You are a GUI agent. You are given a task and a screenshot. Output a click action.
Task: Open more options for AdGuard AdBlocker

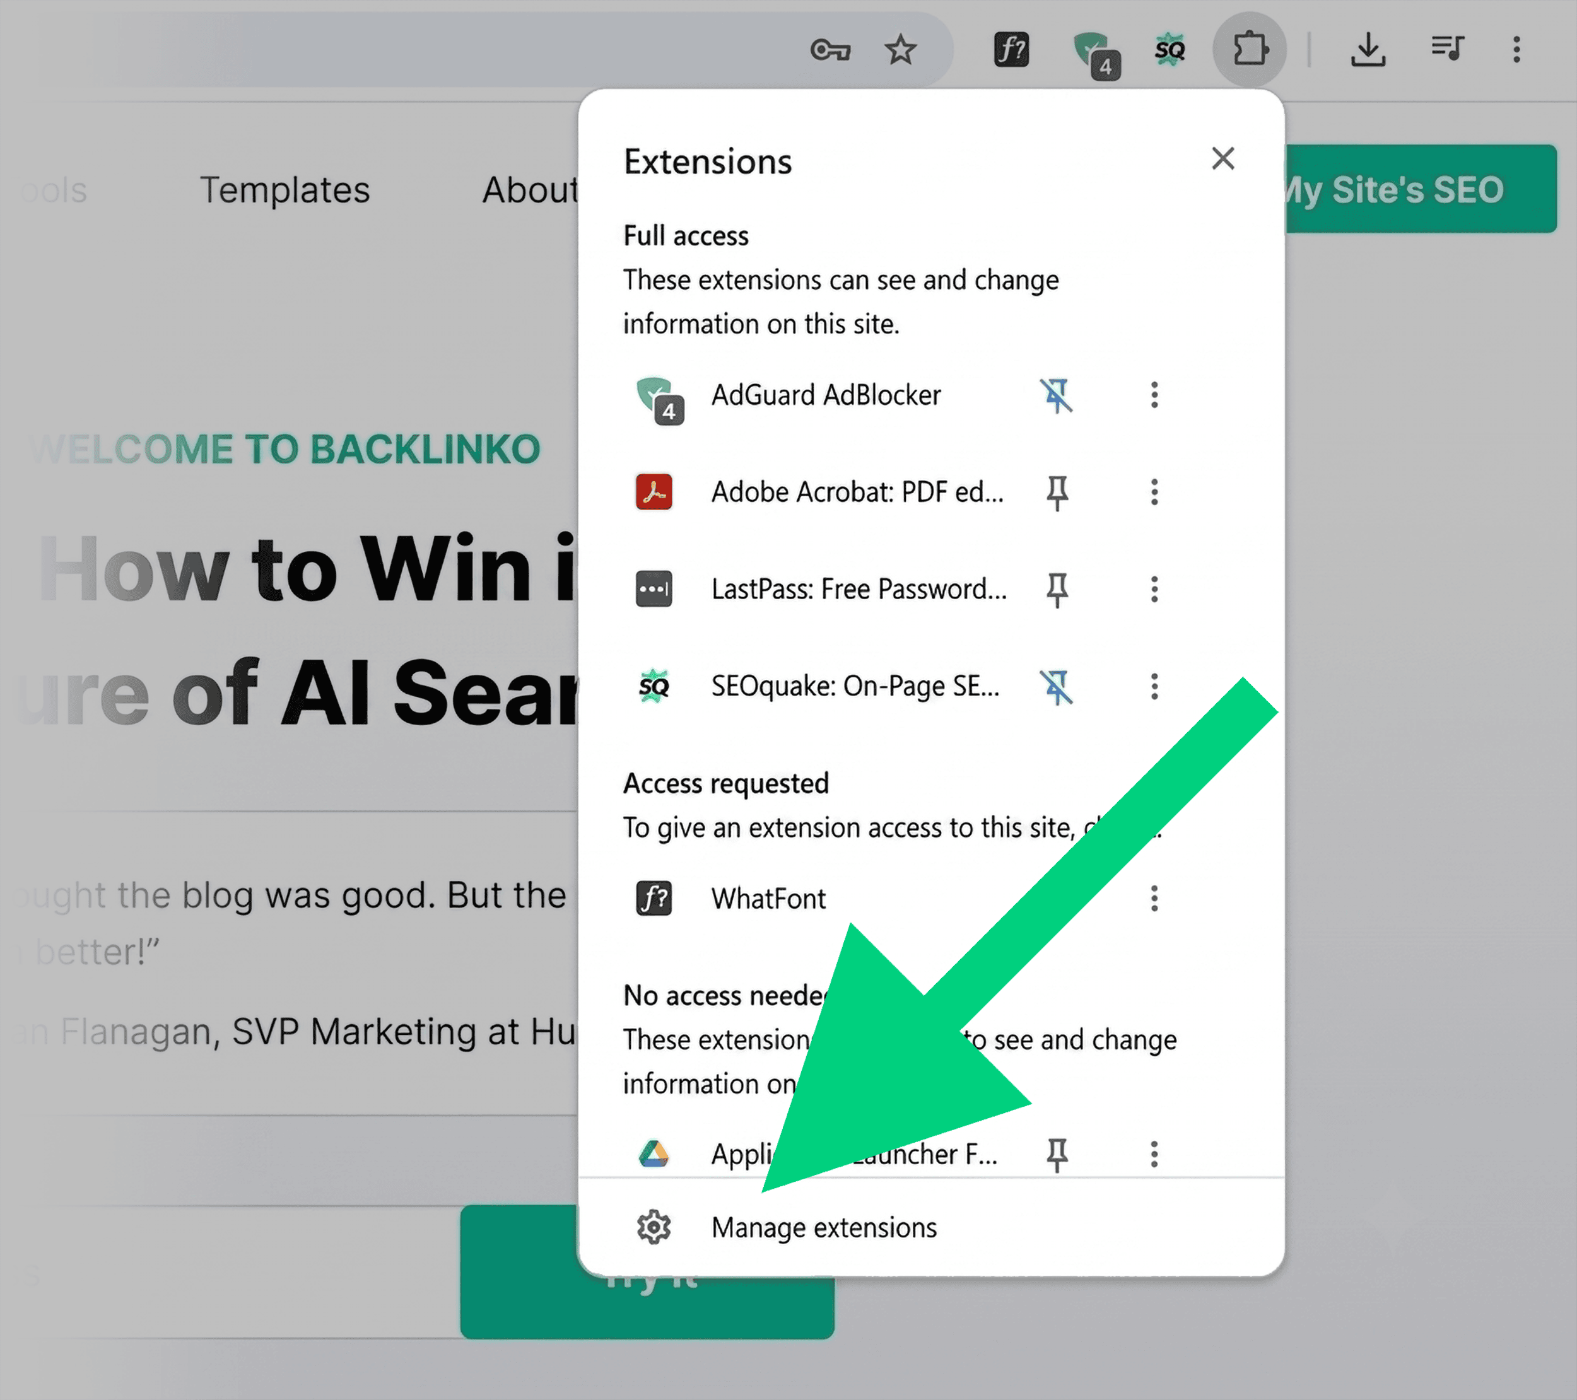pos(1154,395)
